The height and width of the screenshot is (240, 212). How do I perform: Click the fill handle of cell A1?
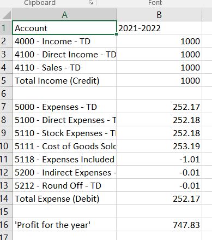(116, 34)
